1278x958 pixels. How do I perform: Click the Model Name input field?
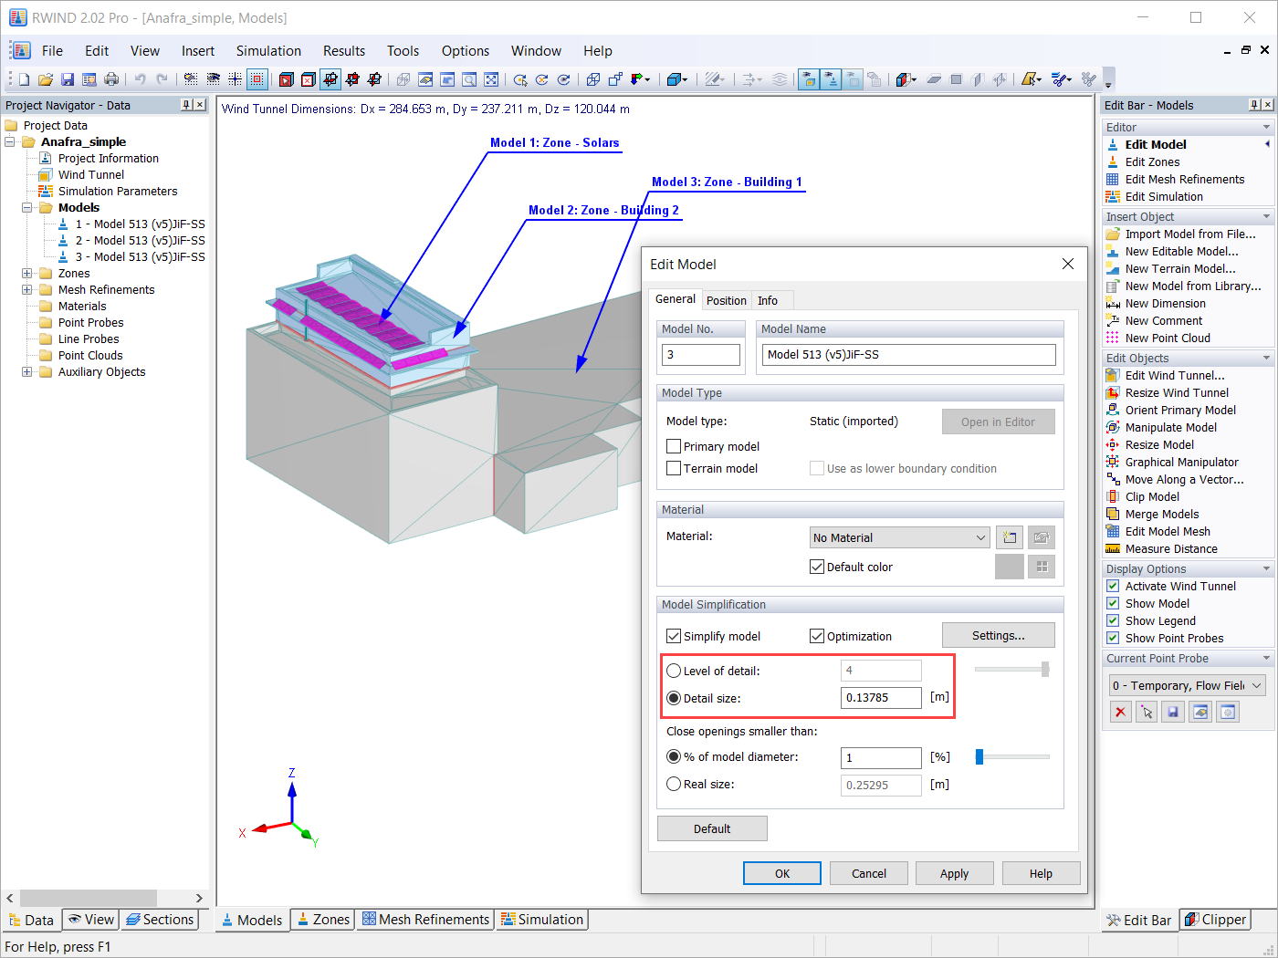(x=909, y=355)
